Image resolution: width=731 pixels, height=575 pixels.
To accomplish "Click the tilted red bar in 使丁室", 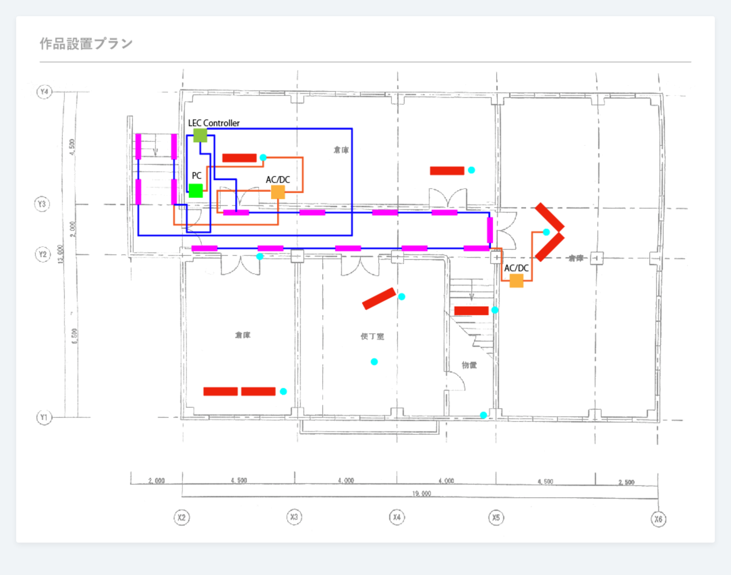I will pos(379,298).
